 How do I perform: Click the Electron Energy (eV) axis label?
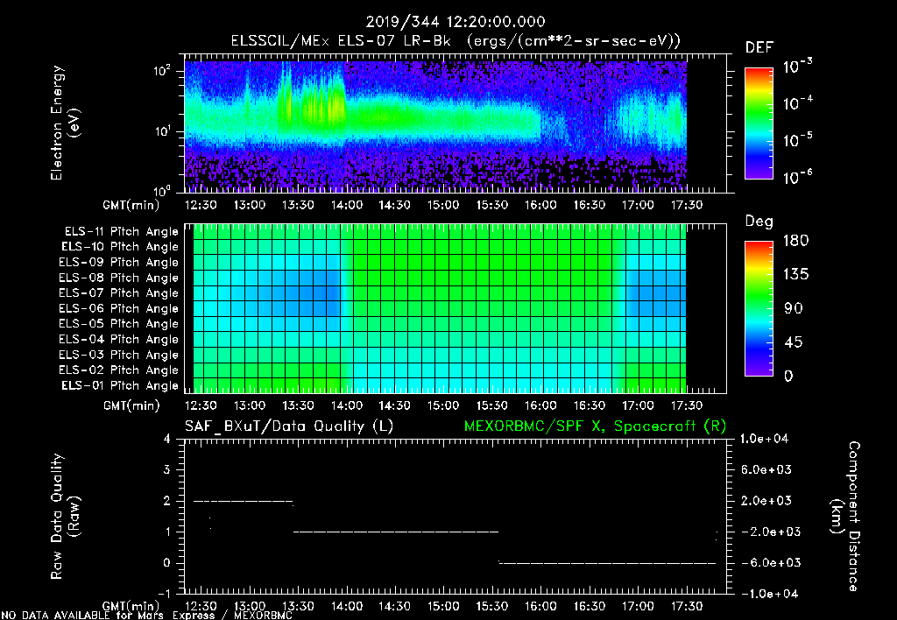[x=65, y=123]
